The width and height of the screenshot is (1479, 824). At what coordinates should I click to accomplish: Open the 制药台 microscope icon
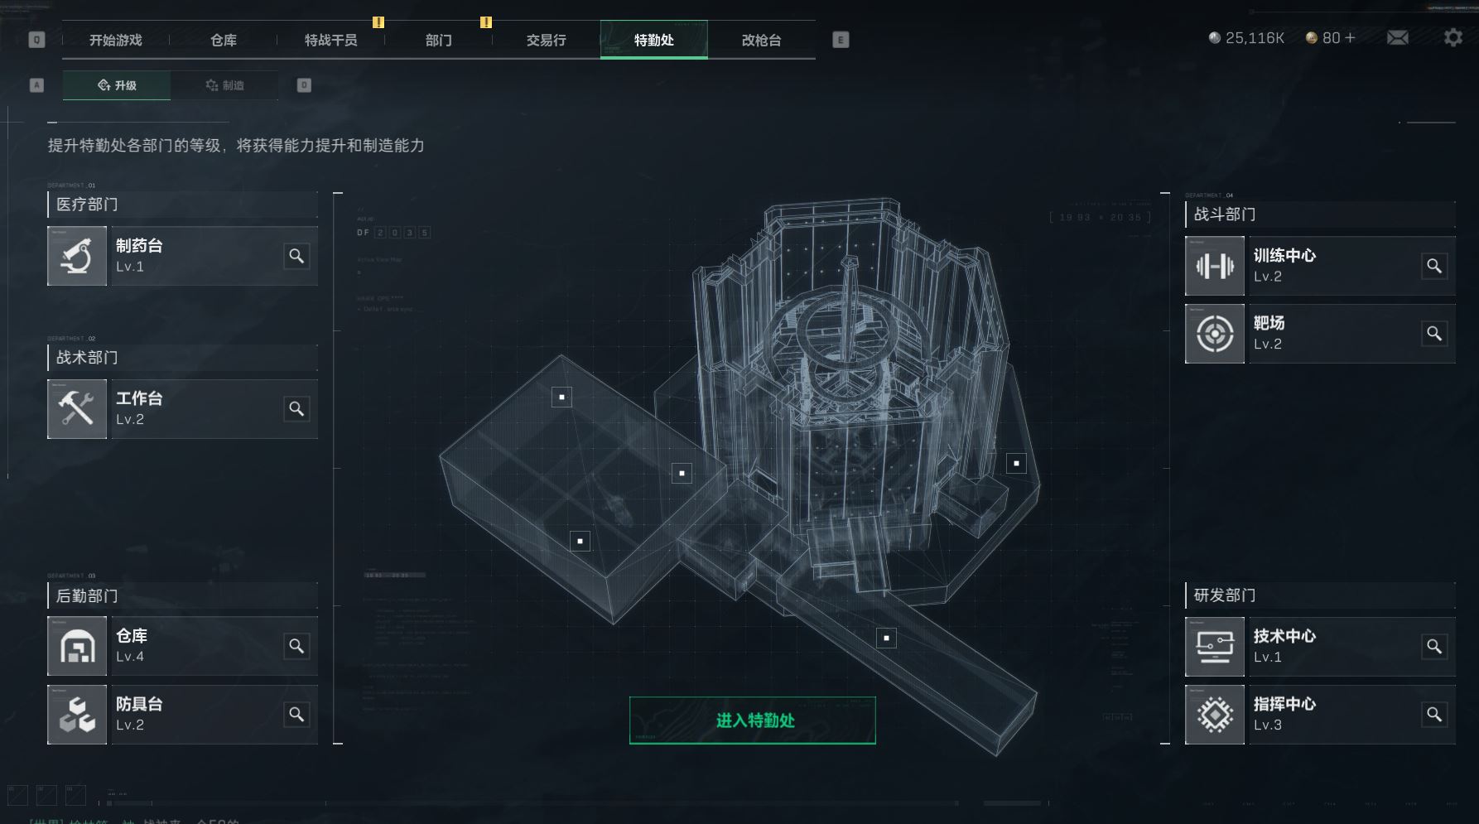click(77, 256)
